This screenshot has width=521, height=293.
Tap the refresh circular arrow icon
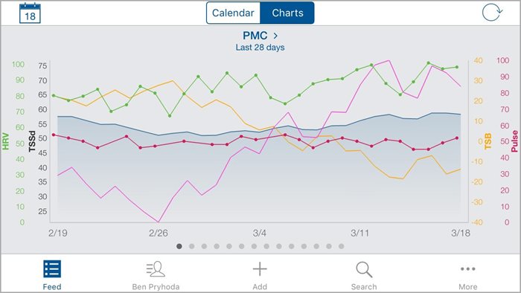coord(492,13)
